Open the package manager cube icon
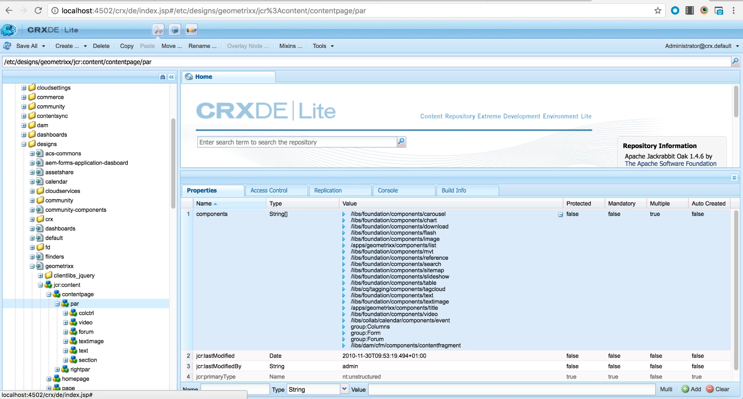This screenshot has height=399, width=743. tap(175, 30)
